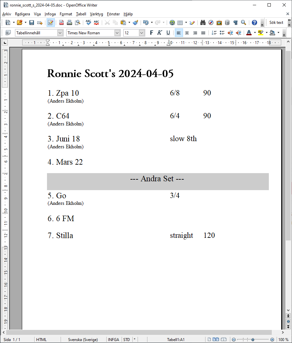
Task: Click the format paintbrush icon
Action: (135, 23)
